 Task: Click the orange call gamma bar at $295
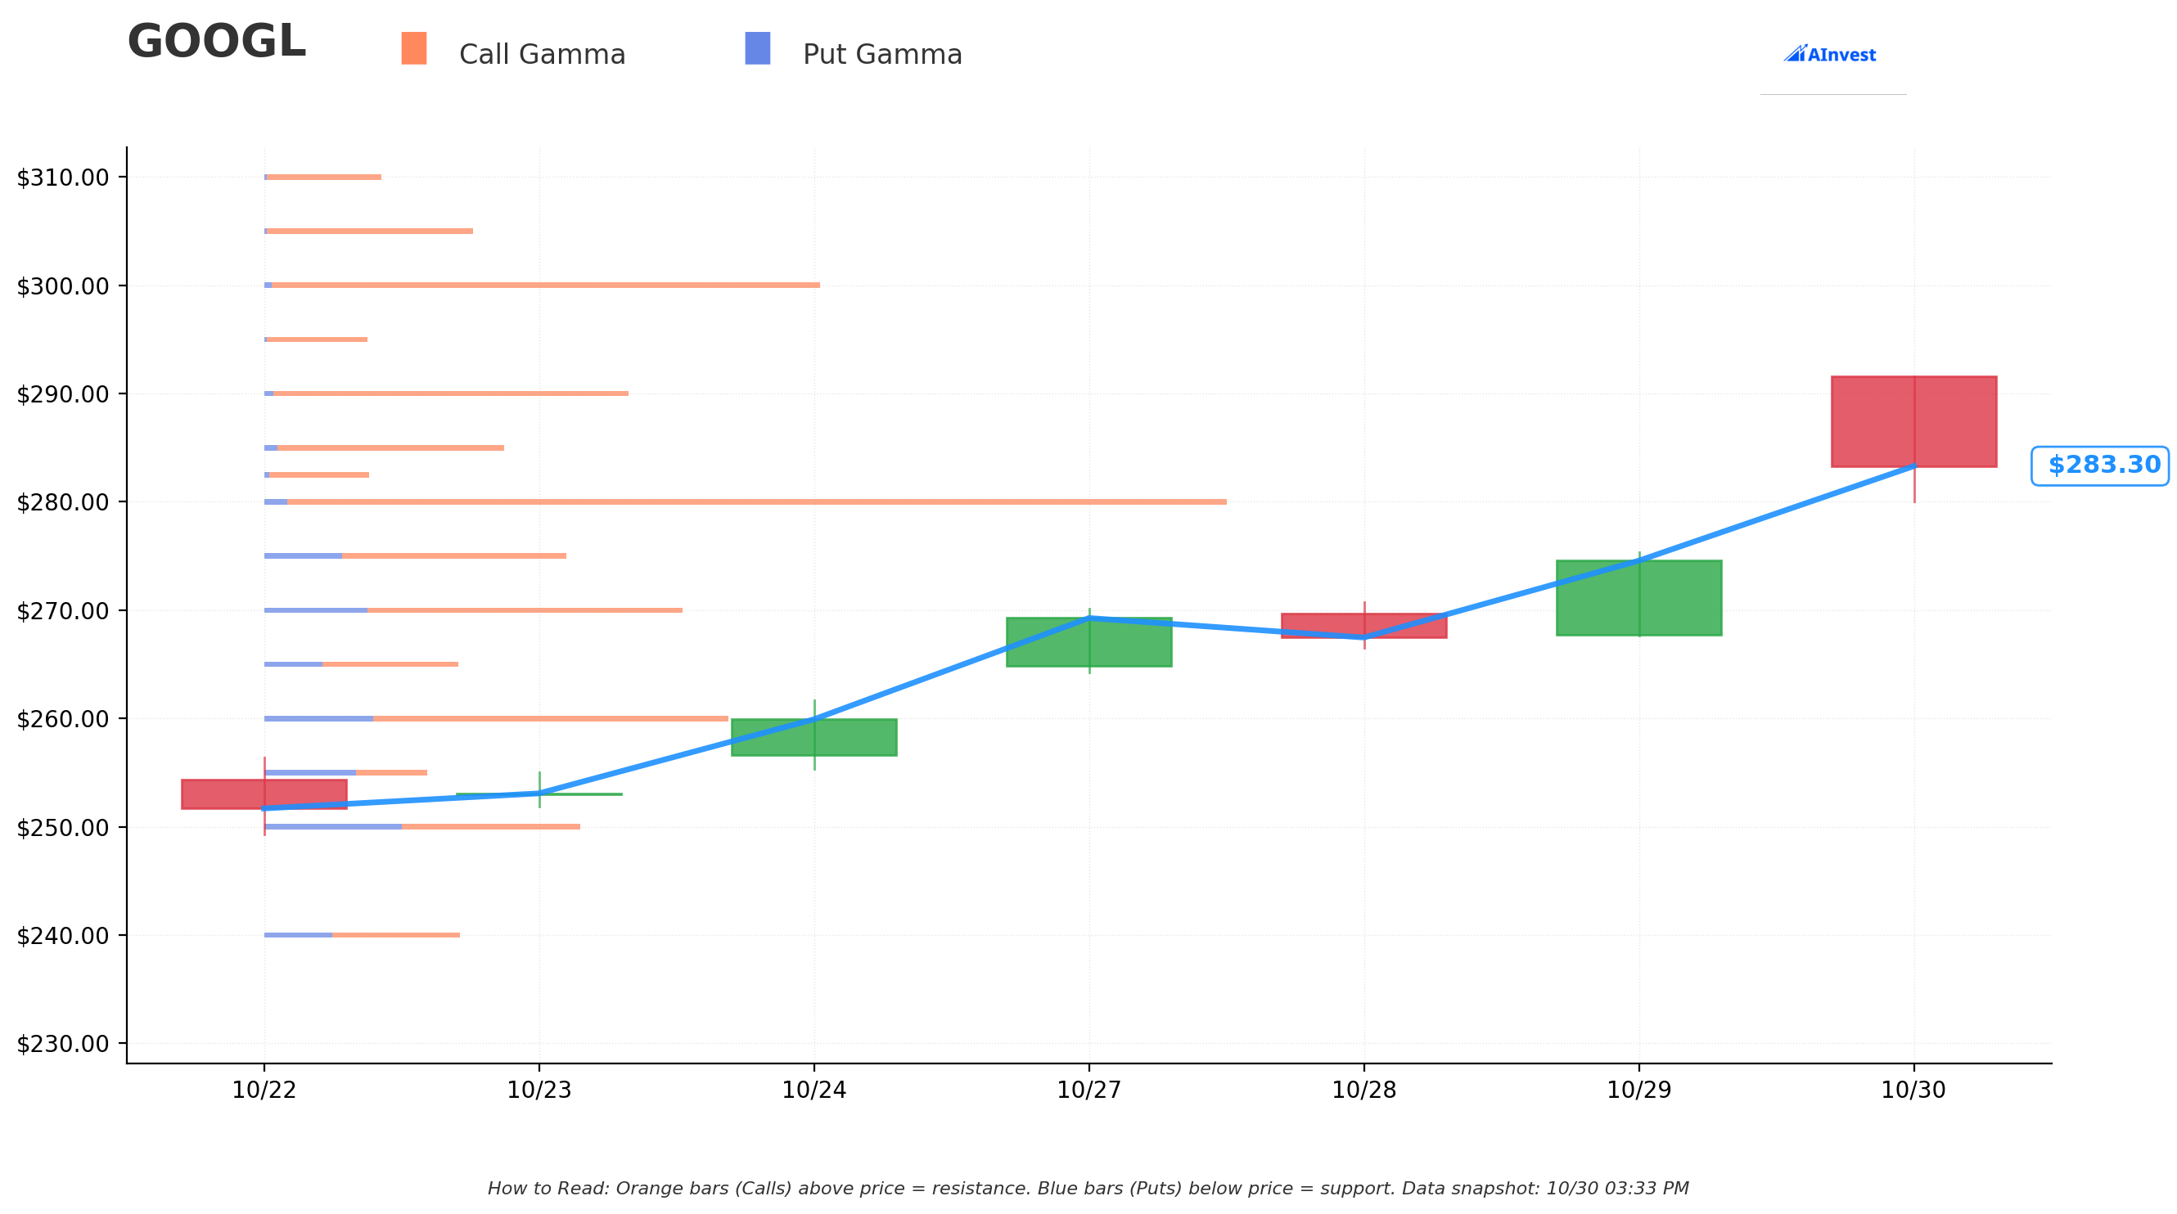[317, 339]
